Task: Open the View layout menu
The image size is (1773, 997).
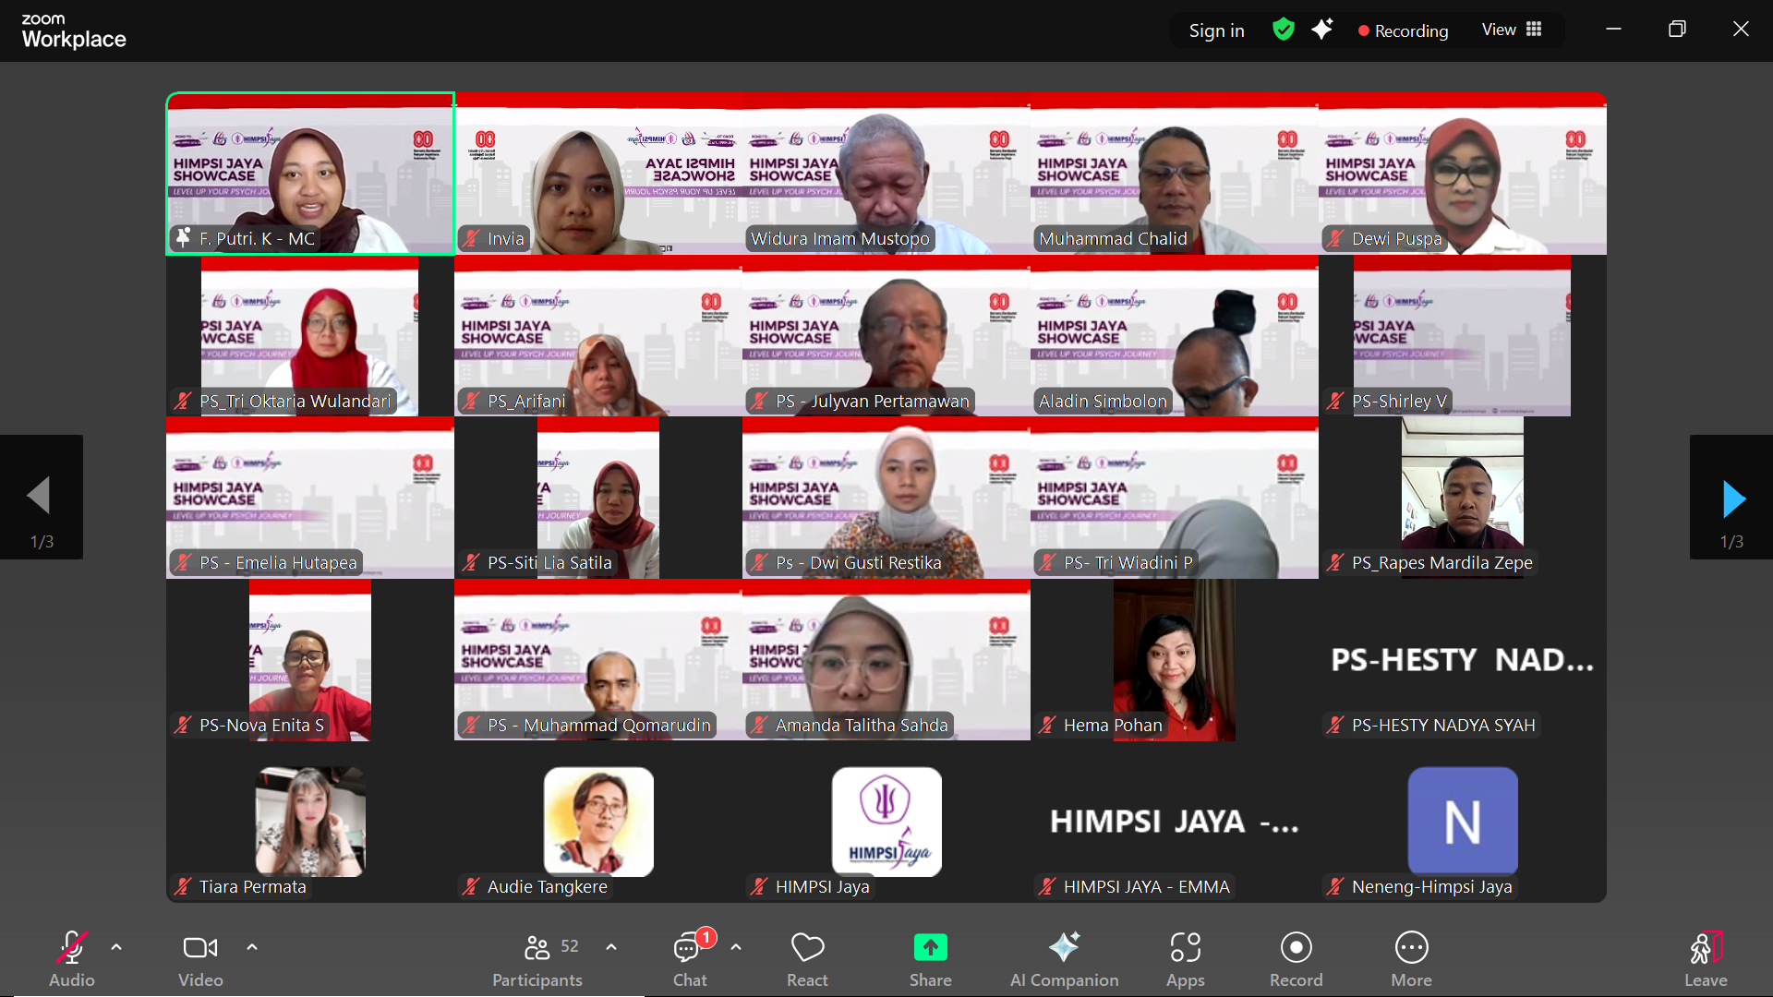Action: [1512, 30]
